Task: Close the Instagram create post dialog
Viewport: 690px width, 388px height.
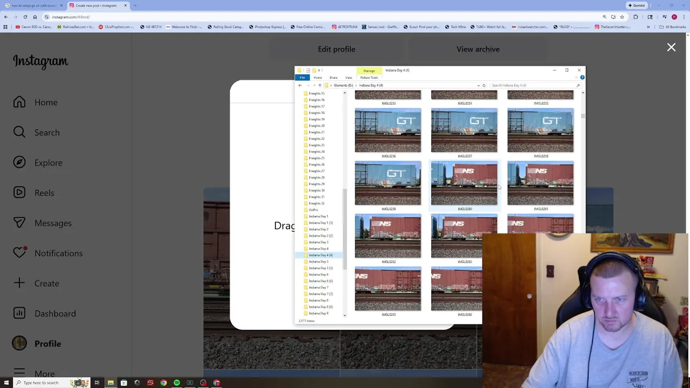Action: point(671,47)
